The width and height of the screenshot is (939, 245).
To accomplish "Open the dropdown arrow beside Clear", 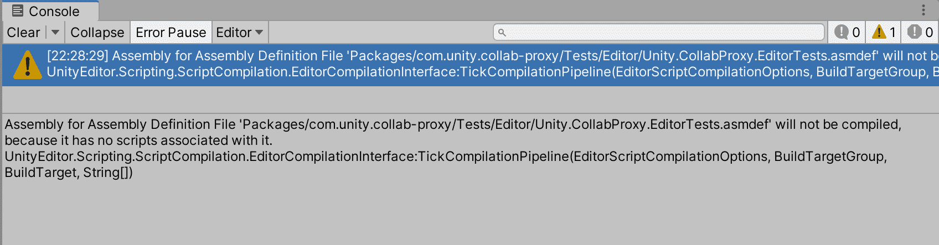I will coord(55,33).
